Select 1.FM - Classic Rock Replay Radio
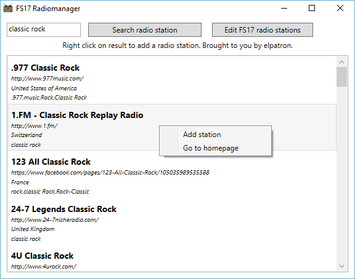 pyautogui.click(x=172, y=127)
